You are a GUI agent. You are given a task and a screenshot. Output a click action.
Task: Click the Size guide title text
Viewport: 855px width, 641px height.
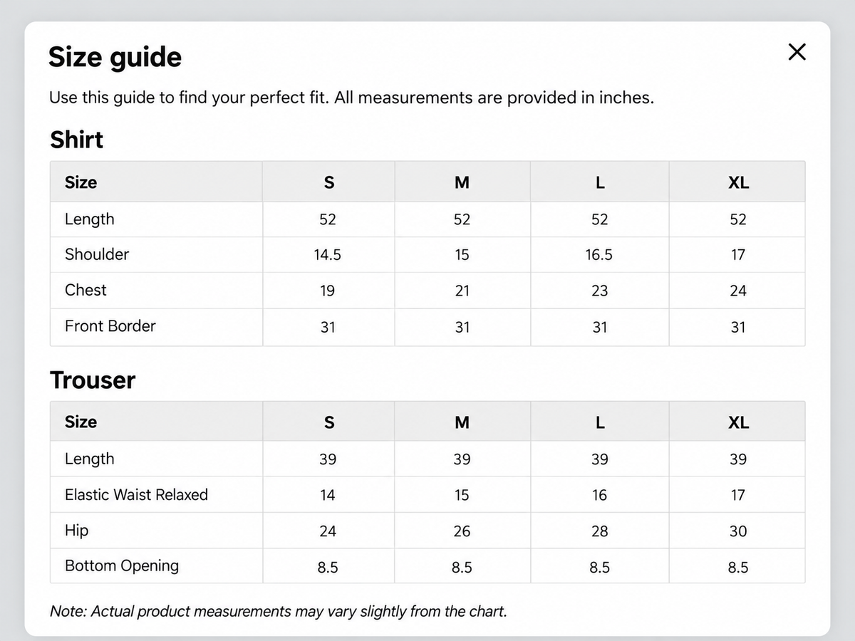(115, 57)
